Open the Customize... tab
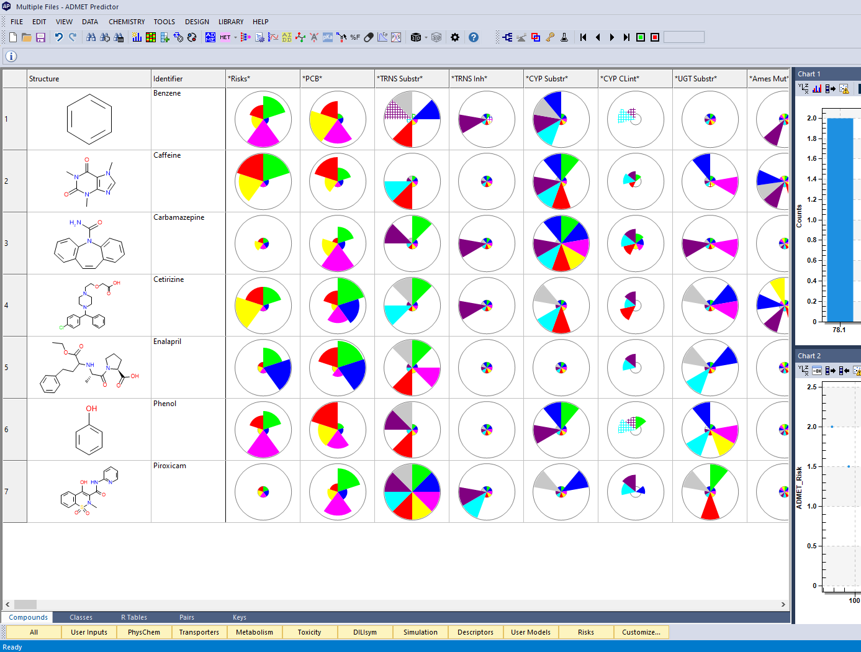 pos(641,632)
